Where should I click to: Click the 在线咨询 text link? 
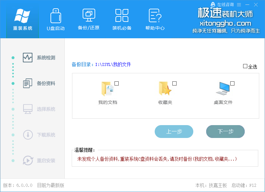click(x=225, y=5)
